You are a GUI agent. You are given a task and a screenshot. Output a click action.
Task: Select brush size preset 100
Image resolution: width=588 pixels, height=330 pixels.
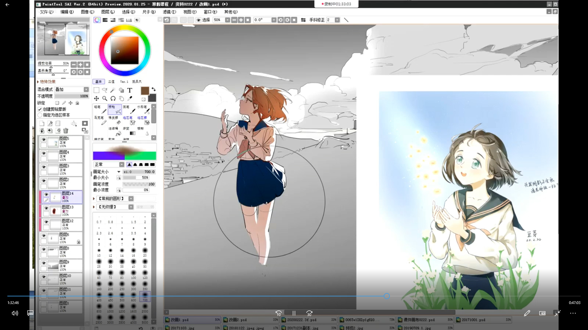tap(134, 274)
